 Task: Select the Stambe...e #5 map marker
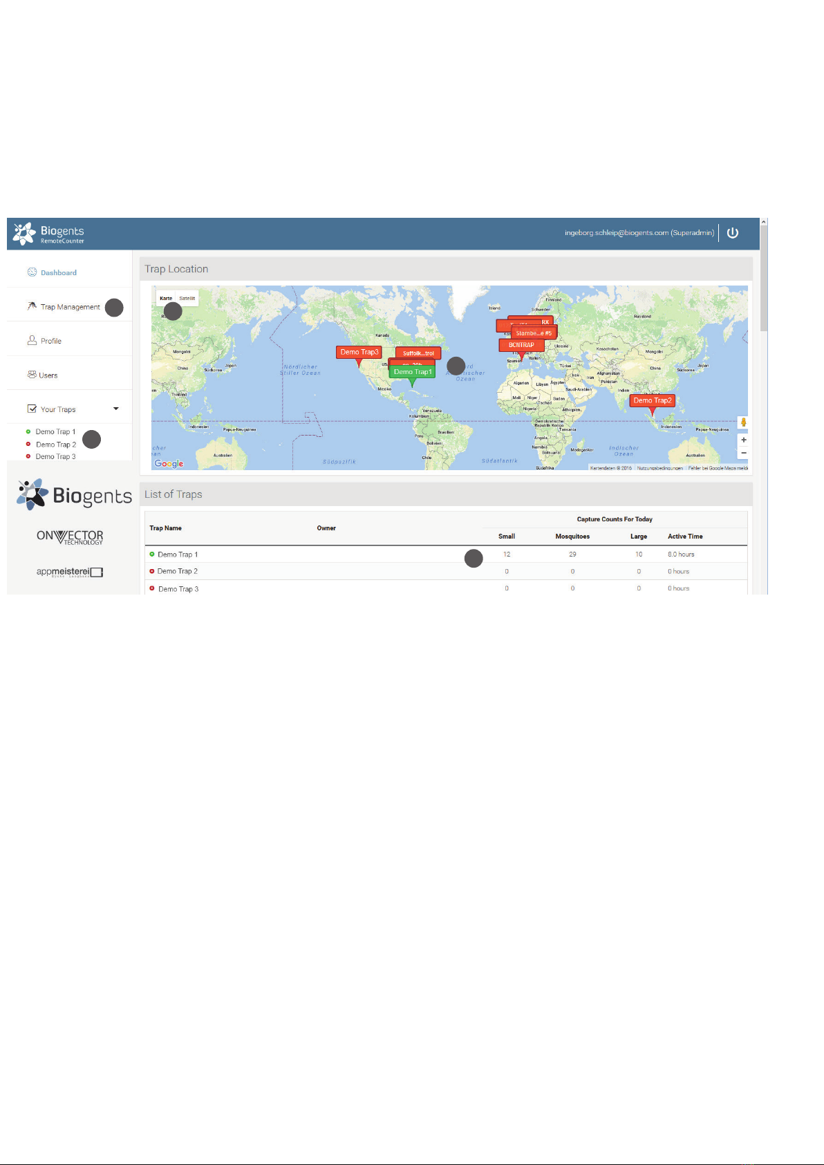point(534,333)
